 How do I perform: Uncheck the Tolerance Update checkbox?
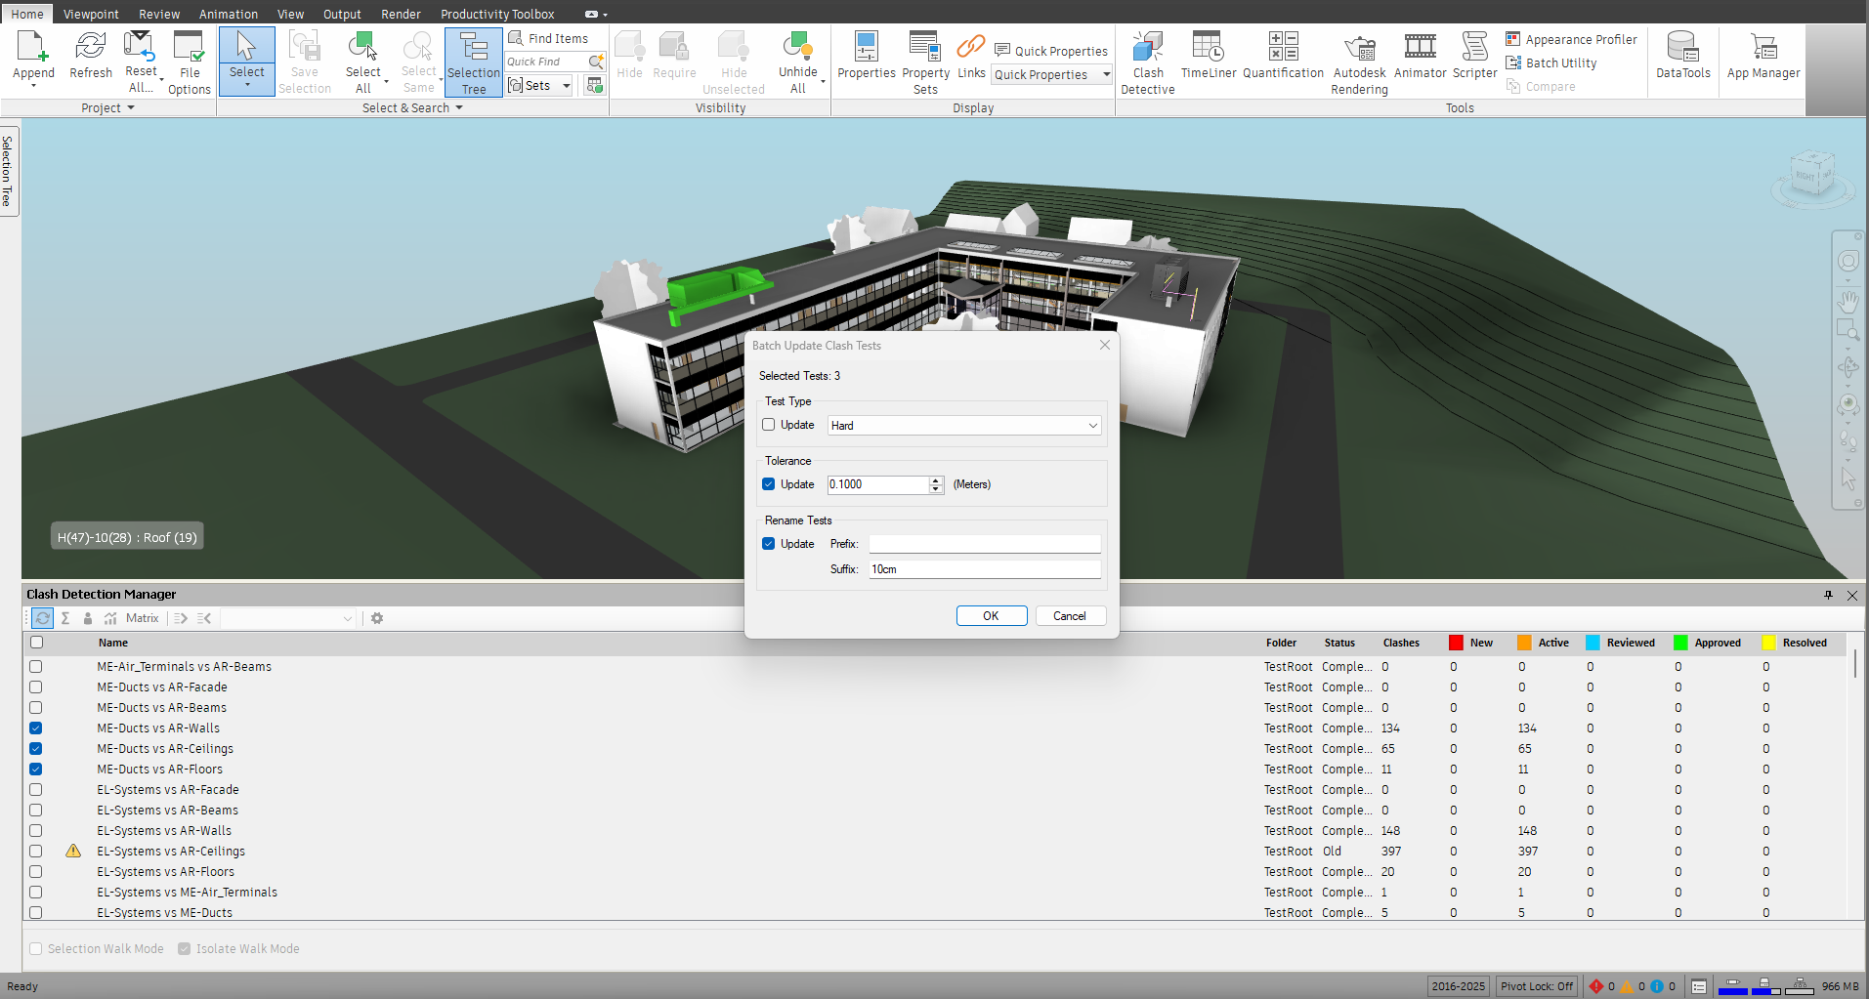click(x=769, y=484)
